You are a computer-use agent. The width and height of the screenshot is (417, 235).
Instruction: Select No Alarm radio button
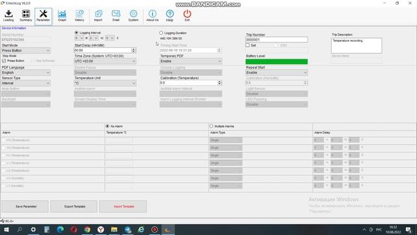click(x=108, y=126)
